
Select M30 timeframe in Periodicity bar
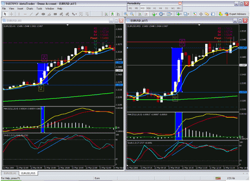pos(148,8)
